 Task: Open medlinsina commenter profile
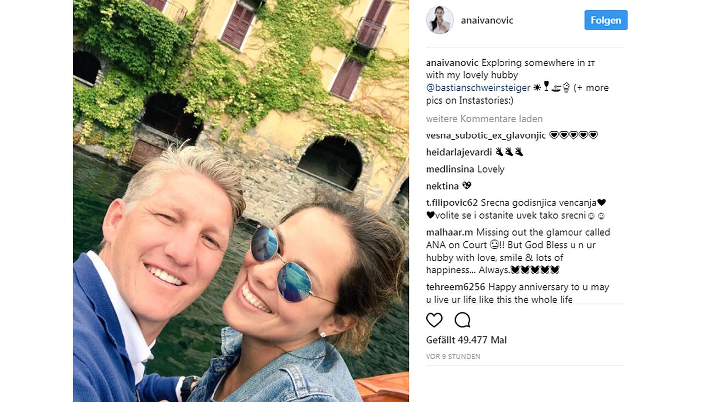click(450, 169)
